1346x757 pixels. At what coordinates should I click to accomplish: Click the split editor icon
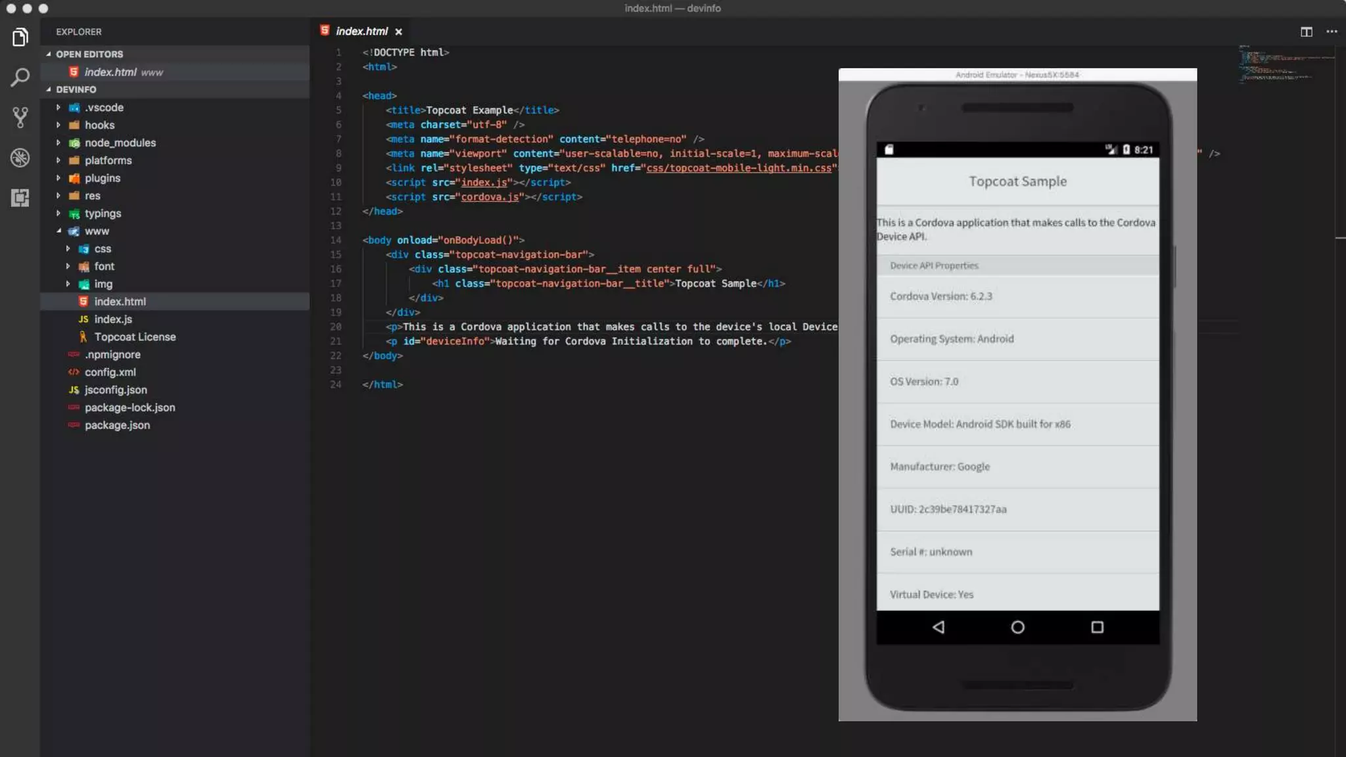coord(1306,32)
